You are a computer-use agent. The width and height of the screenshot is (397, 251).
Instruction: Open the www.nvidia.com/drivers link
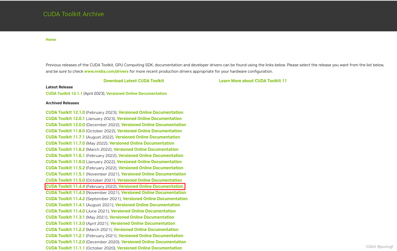point(106,71)
